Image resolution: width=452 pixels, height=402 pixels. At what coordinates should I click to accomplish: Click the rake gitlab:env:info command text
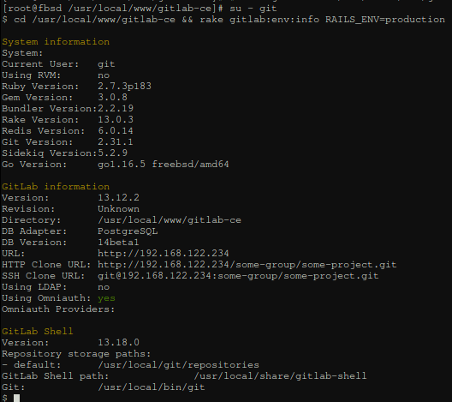[274, 20]
